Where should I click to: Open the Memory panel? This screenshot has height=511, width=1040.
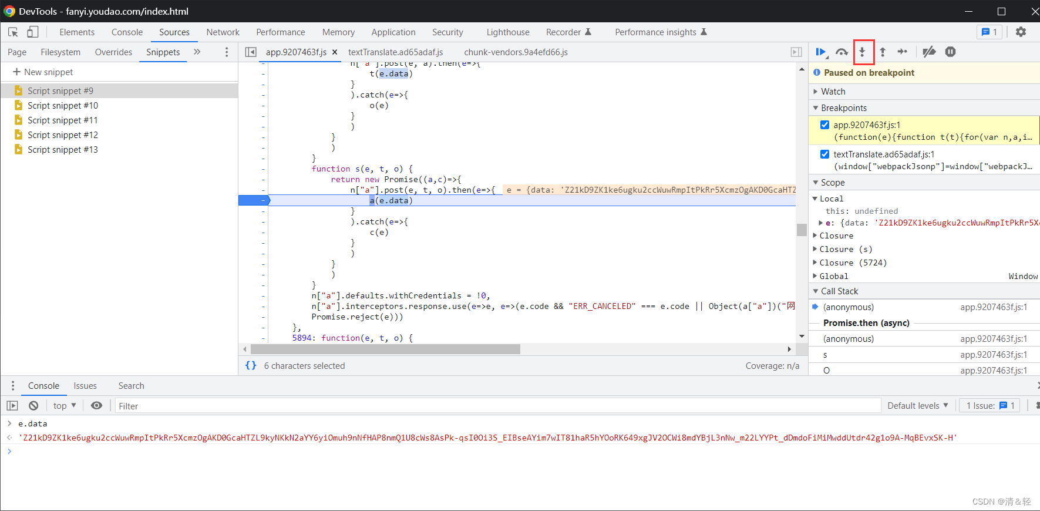click(x=338, y=32)
